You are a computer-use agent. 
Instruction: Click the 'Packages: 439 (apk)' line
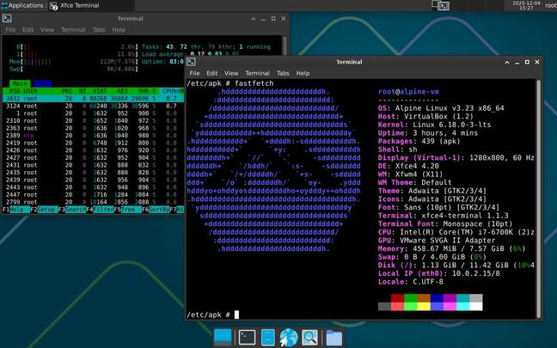tap(419, 141)
